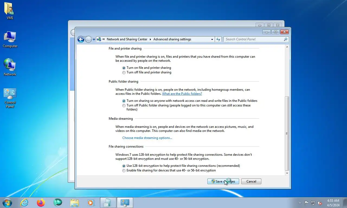Click the Control Panel icon in address bar
The image size is (347, 208).
99,39
